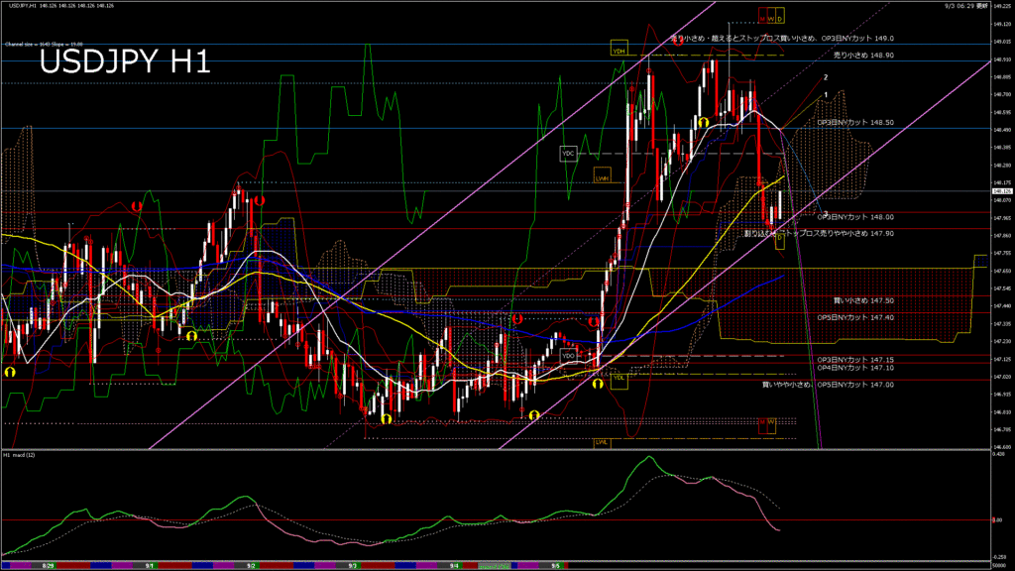Select the 買い小さめ 147.50 label
Viewport: 1015px width, 571px height.
click(864, 299)
